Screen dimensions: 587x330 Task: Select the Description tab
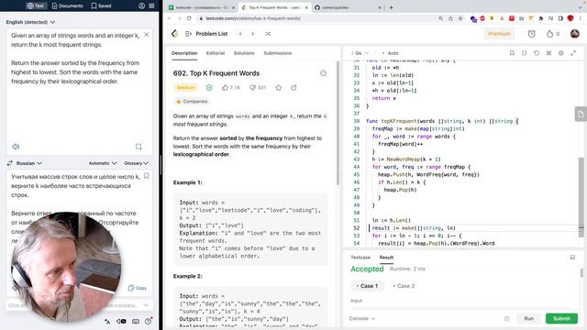point(184,53)
